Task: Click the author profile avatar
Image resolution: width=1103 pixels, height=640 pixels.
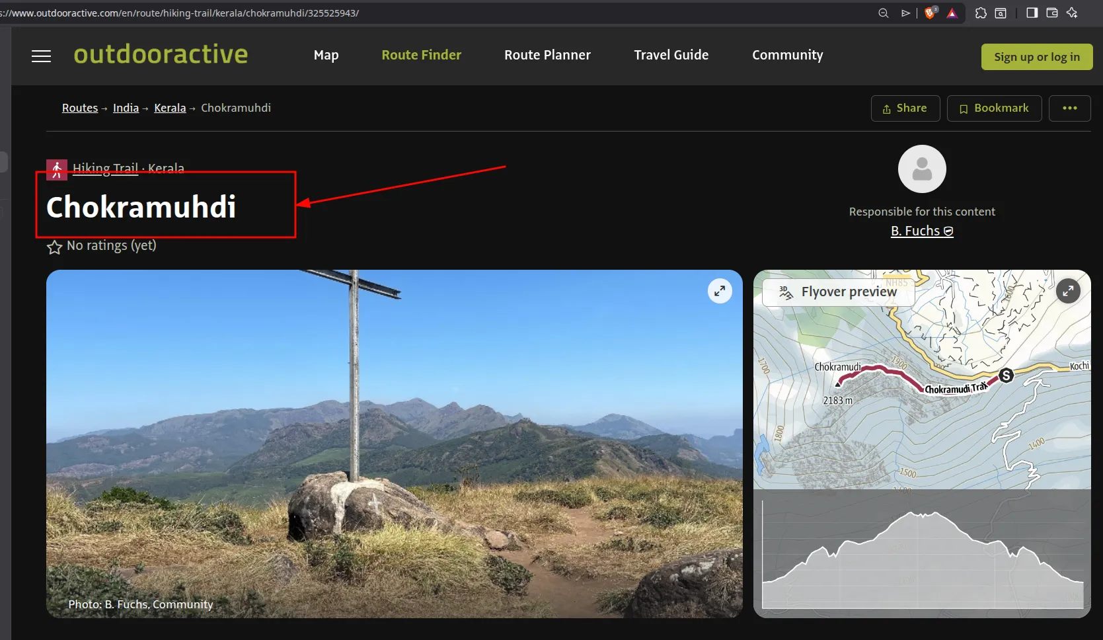Action: pyautogui.click(x=921, y=169)
